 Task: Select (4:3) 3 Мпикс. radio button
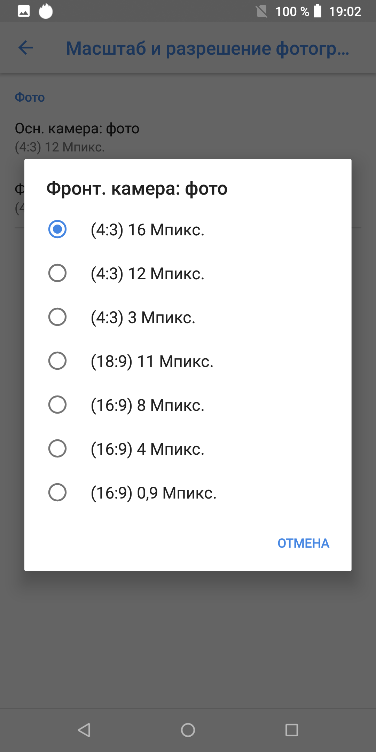coord(57,317)
